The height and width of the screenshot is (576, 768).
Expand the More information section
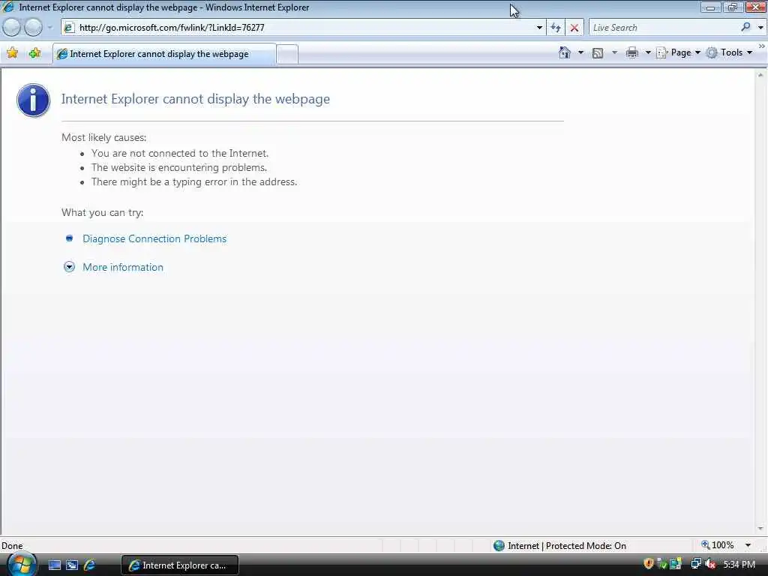click(x=122, y=267)
